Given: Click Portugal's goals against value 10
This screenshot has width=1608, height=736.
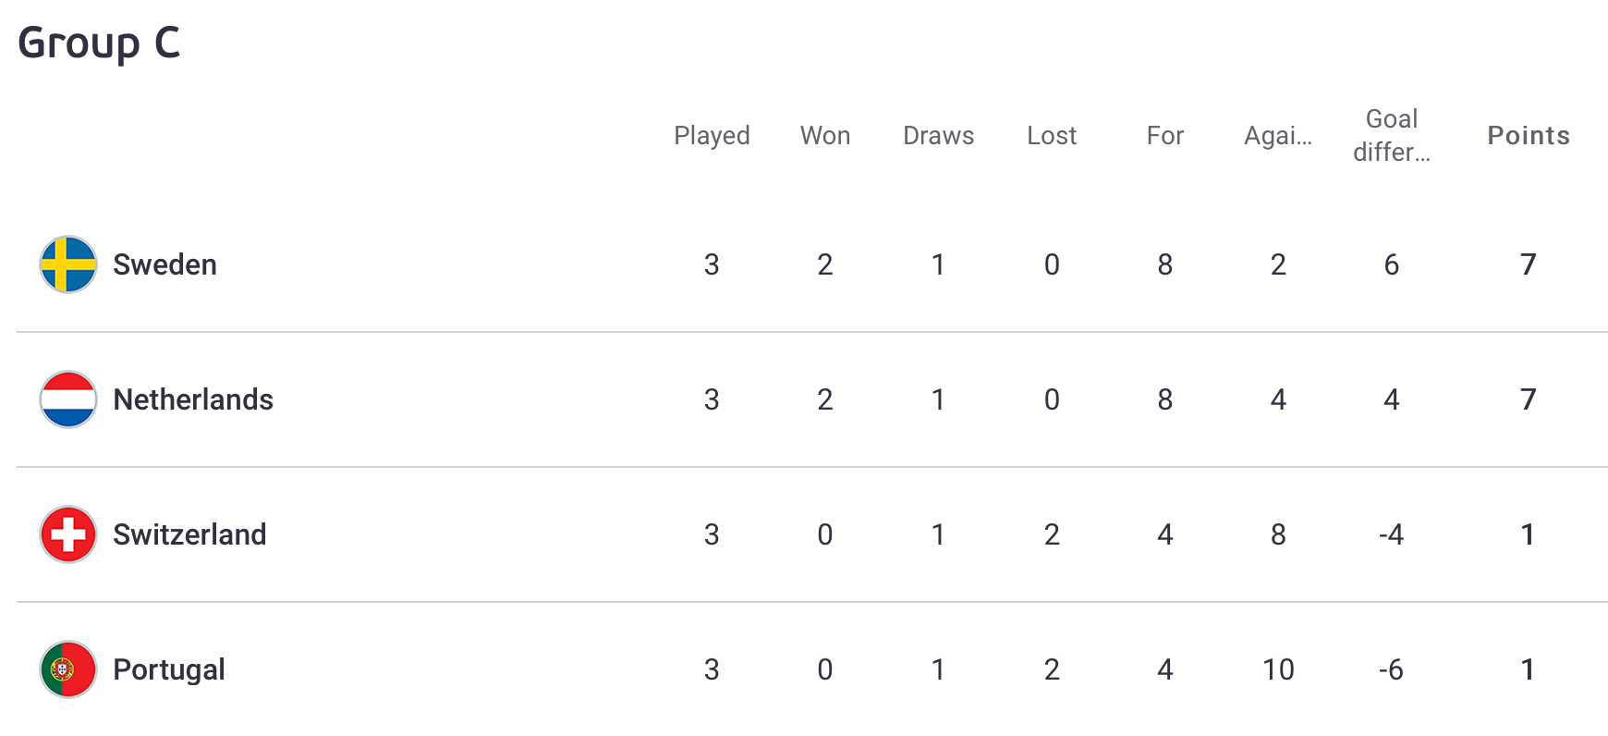Looking at the screenshot, I should (x=1278, y=669).
